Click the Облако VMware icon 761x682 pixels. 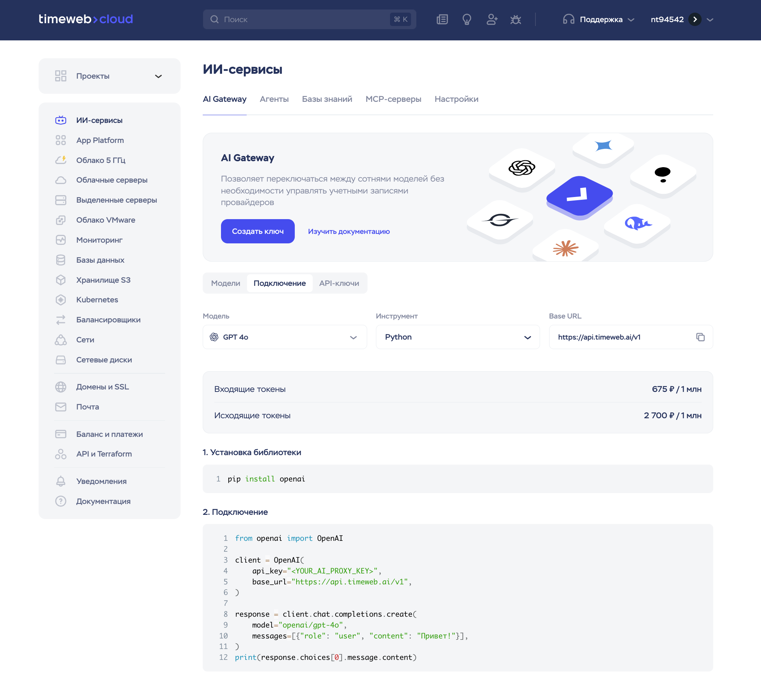[61, 220]
